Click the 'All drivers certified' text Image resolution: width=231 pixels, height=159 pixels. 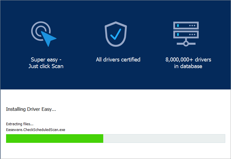click(118, 59)
